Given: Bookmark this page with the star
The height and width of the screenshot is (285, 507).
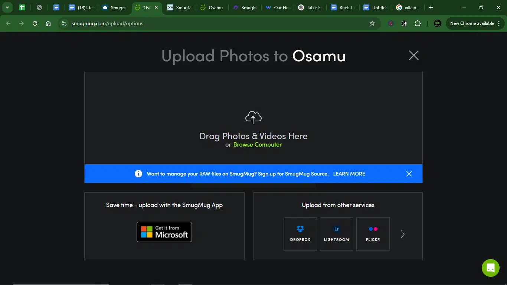Looking at the screenshot, I should coord(372,23).
